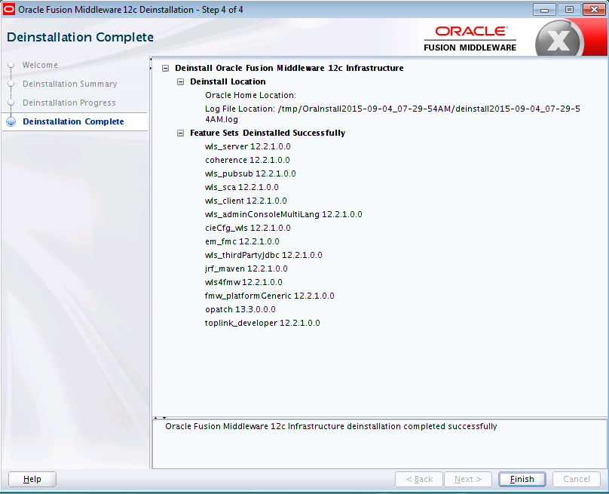Screen dimensions: 609x494
Task: Select wls_pubsub 12.2.1.0.0 row
Action: [250, 173]
